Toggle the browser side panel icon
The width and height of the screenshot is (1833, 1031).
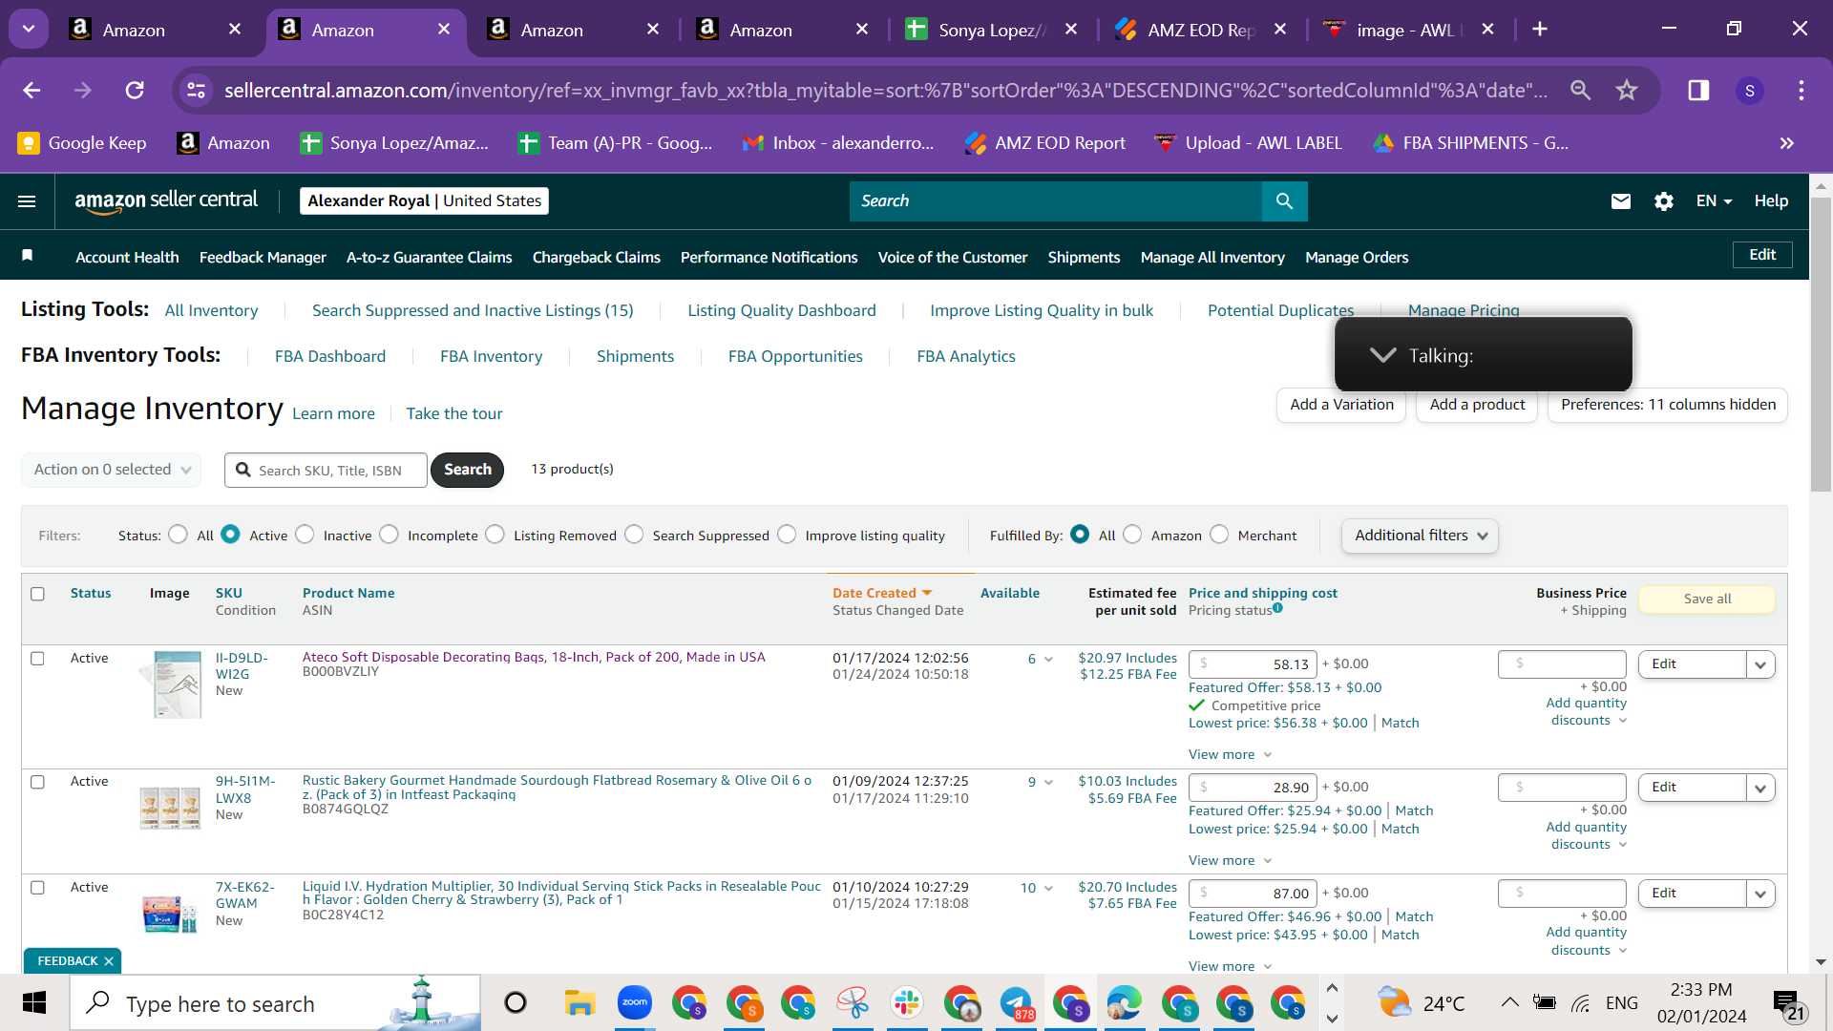[1698, 91]
